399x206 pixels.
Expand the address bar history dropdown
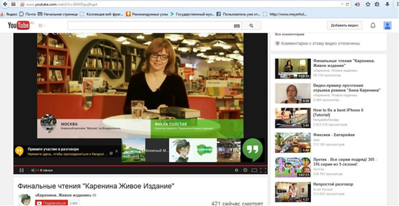342,5
